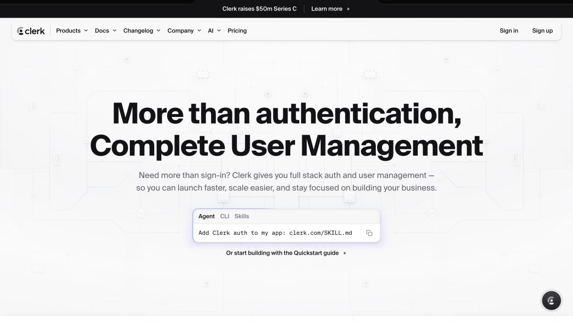Switch to the Skills tab
Viewport: 573px width, 322px height.
pos(242,216)
